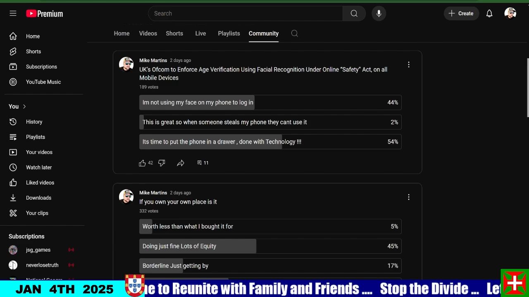Click the voice search microphone icon
Image resolution: width=529 pixels, height=297 pixels.
[379, 14]
